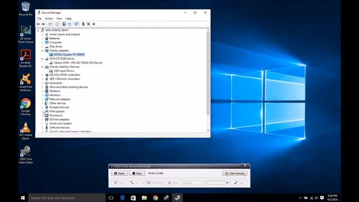Select the Portable Devices category
Image resolution: width=359 pixels, height=202 pixels.
pos(59,107)
